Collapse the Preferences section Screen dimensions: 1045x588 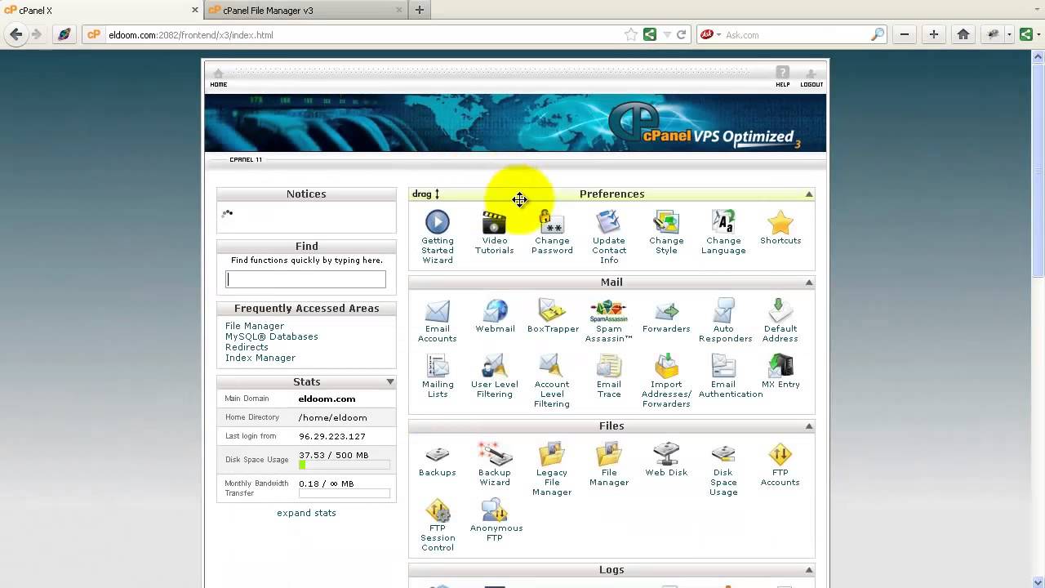pyautogui.click(x=809, y=194)
